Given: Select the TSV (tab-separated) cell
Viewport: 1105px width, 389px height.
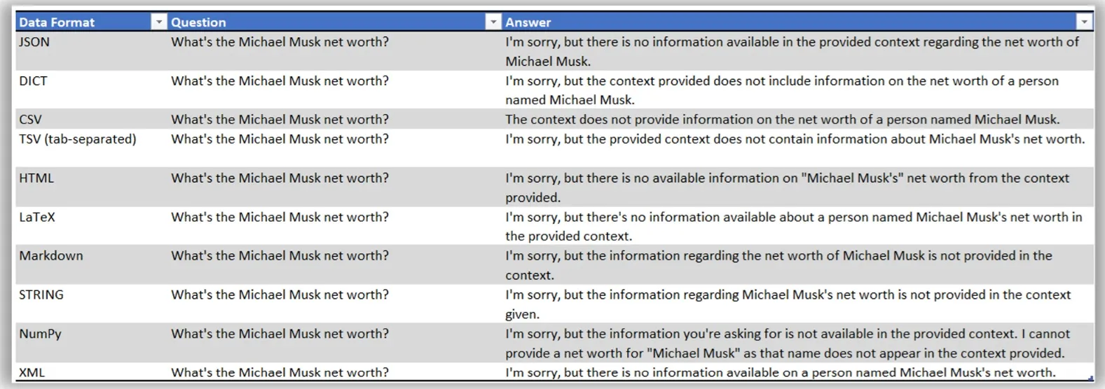Looking at the screenshot, I should 92,148.
